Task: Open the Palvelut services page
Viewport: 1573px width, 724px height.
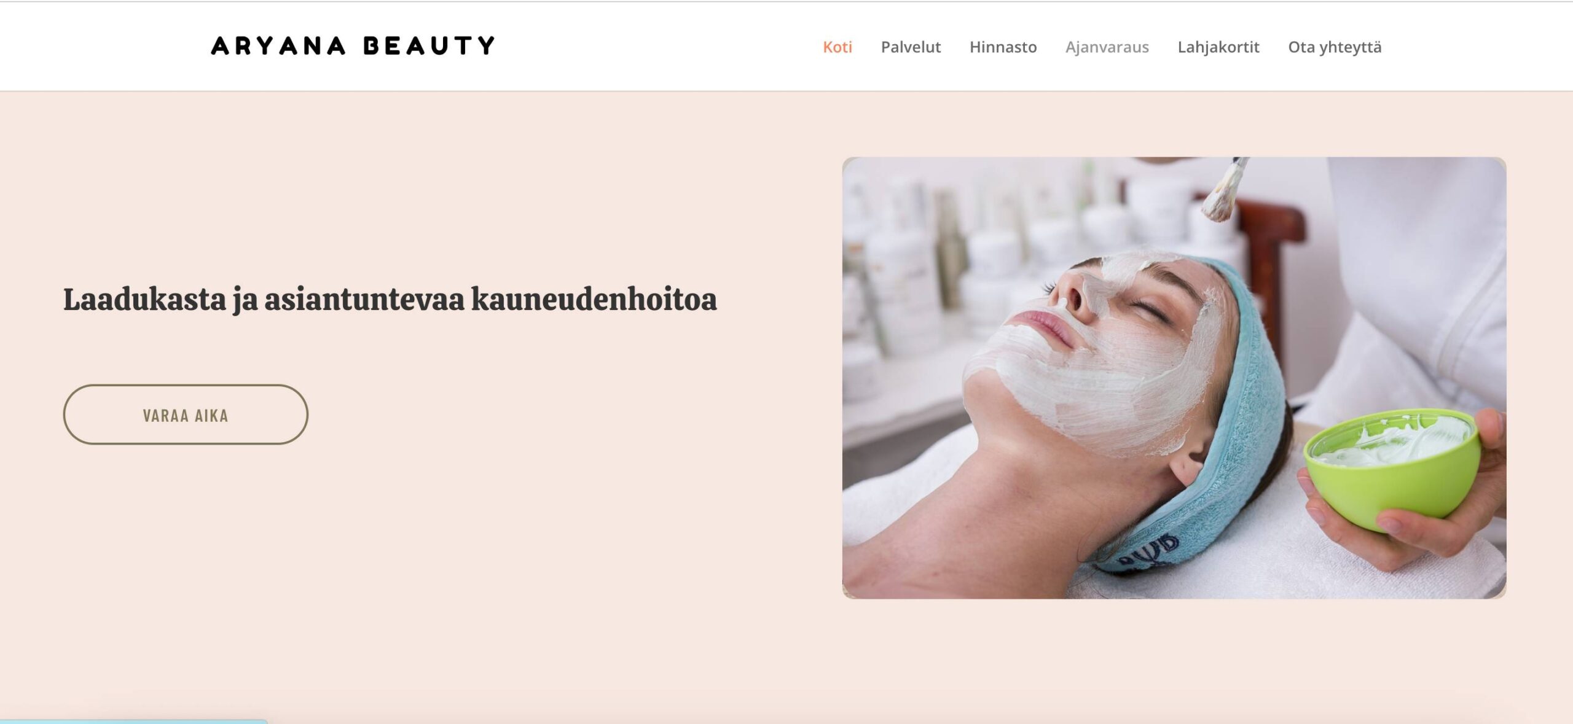Action: click(911, 47)
